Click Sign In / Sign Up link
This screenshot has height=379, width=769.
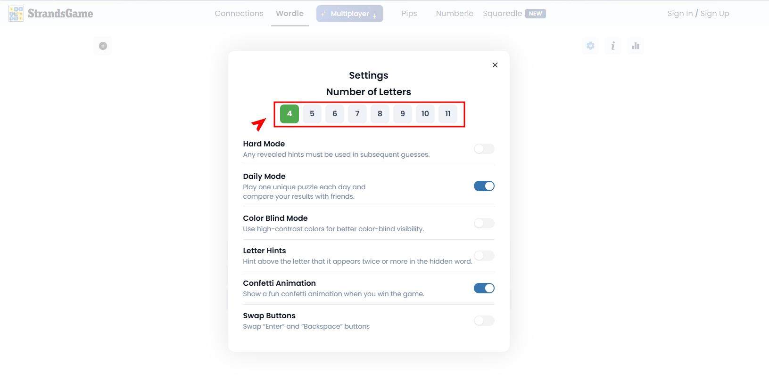coord(698,14)
